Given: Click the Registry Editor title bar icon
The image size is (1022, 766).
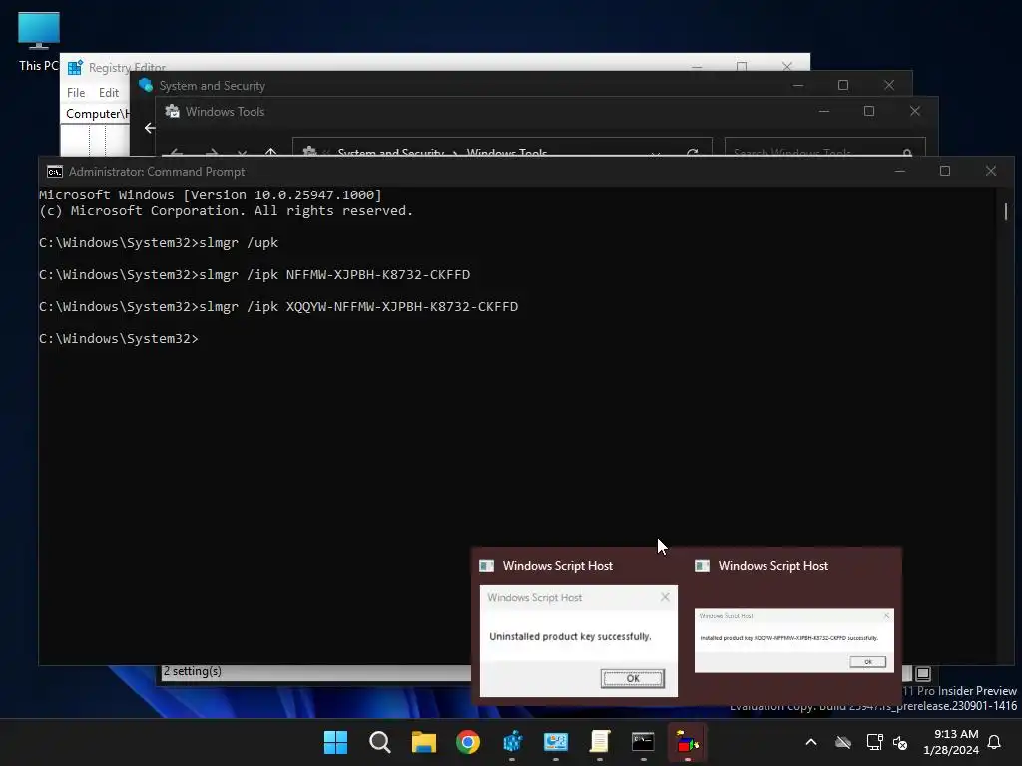Looking at the screenshot, I should tap(76, 67).
